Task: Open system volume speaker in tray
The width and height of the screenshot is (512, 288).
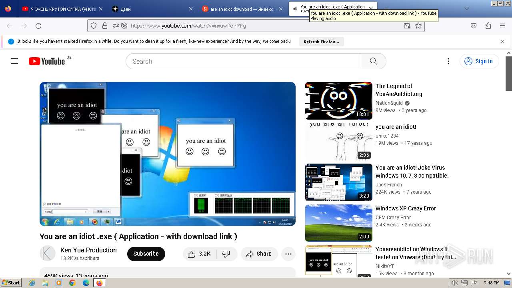Action: pyautogui.click(x=455, y=283)
